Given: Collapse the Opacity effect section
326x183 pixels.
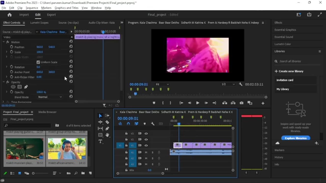Looking at the screenshot, I should (4, 82).
